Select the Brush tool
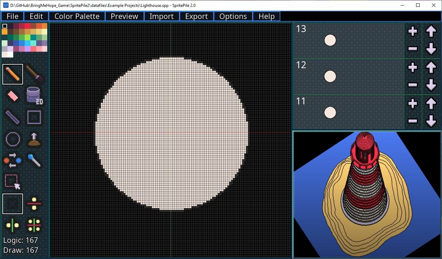This screenshot has height=259, width=442. pyautogui.click(x=34, y=74)
